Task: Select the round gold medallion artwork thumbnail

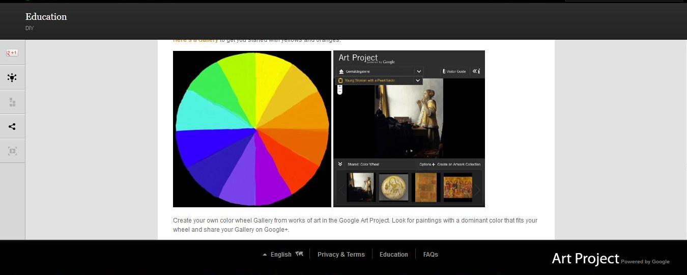Action: tap(393, 187)
